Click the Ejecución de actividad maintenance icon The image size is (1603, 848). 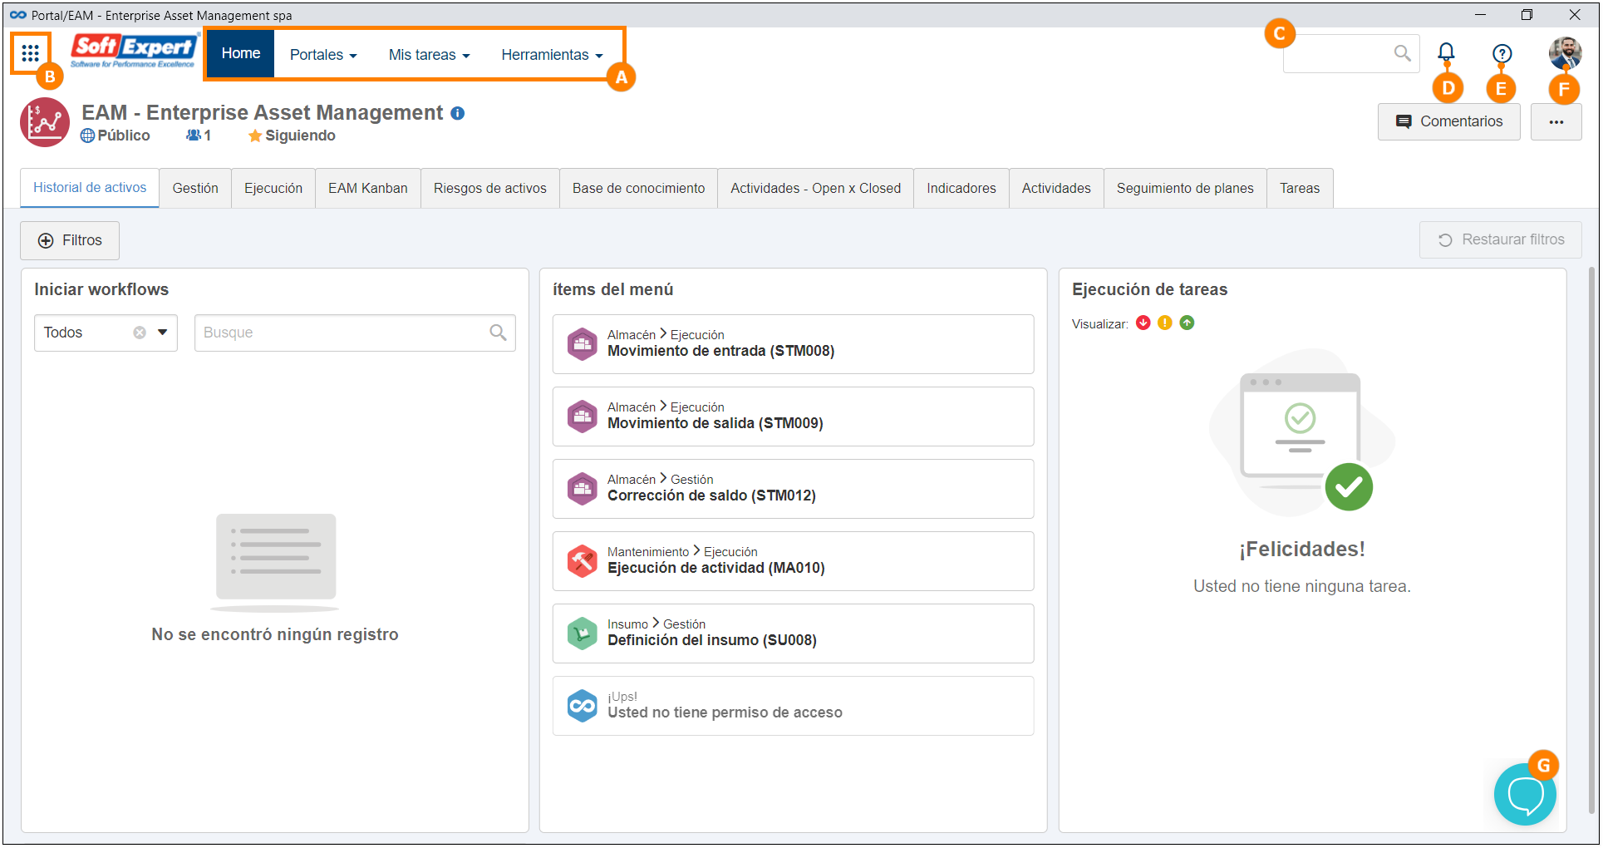pos(583,560)
